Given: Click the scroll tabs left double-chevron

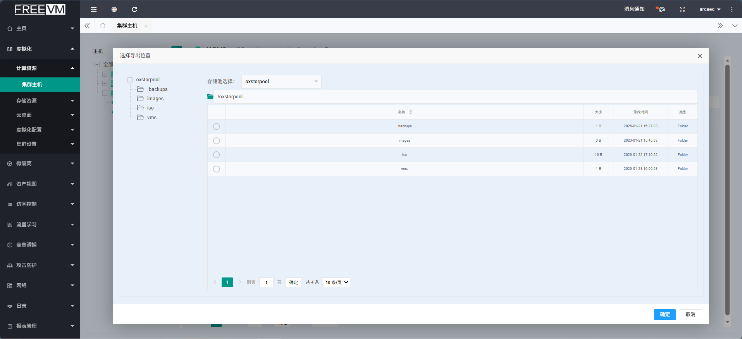Looking at the screenshot, I should 87,26.
